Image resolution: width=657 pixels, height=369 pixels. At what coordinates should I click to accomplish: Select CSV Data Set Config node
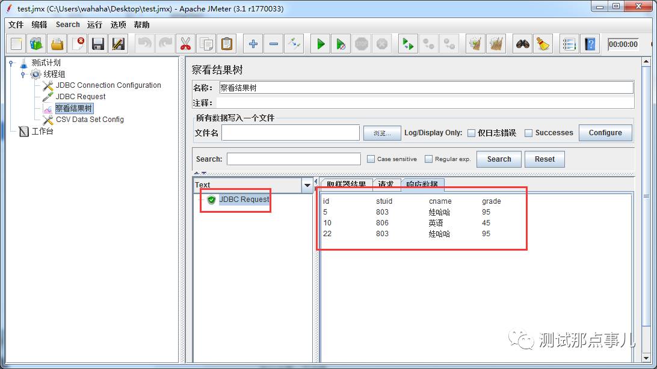pyautogui.click(x=90, y=120)
